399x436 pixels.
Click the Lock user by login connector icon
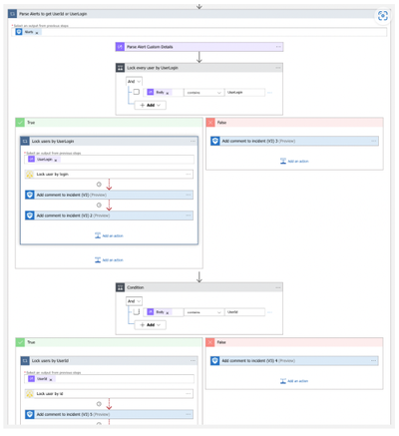(30, 175)
